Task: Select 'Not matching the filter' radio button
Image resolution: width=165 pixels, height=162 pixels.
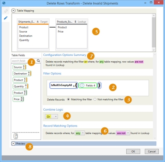Action: tap(95, 100)
